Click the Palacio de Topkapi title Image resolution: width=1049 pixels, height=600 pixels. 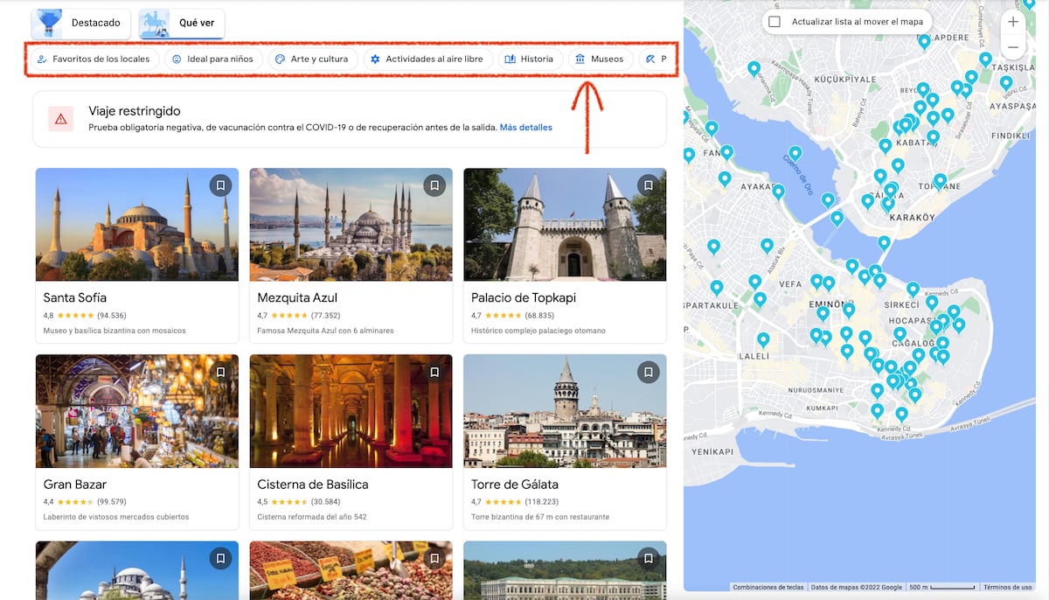pyautogui.click(x=524, y=298)
